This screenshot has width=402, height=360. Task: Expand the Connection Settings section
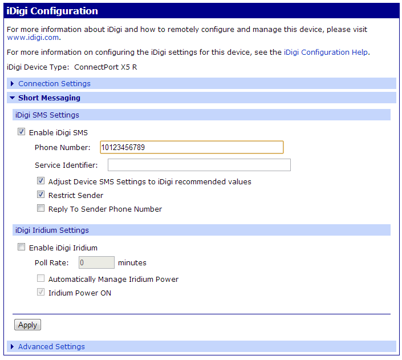(54, 84)
